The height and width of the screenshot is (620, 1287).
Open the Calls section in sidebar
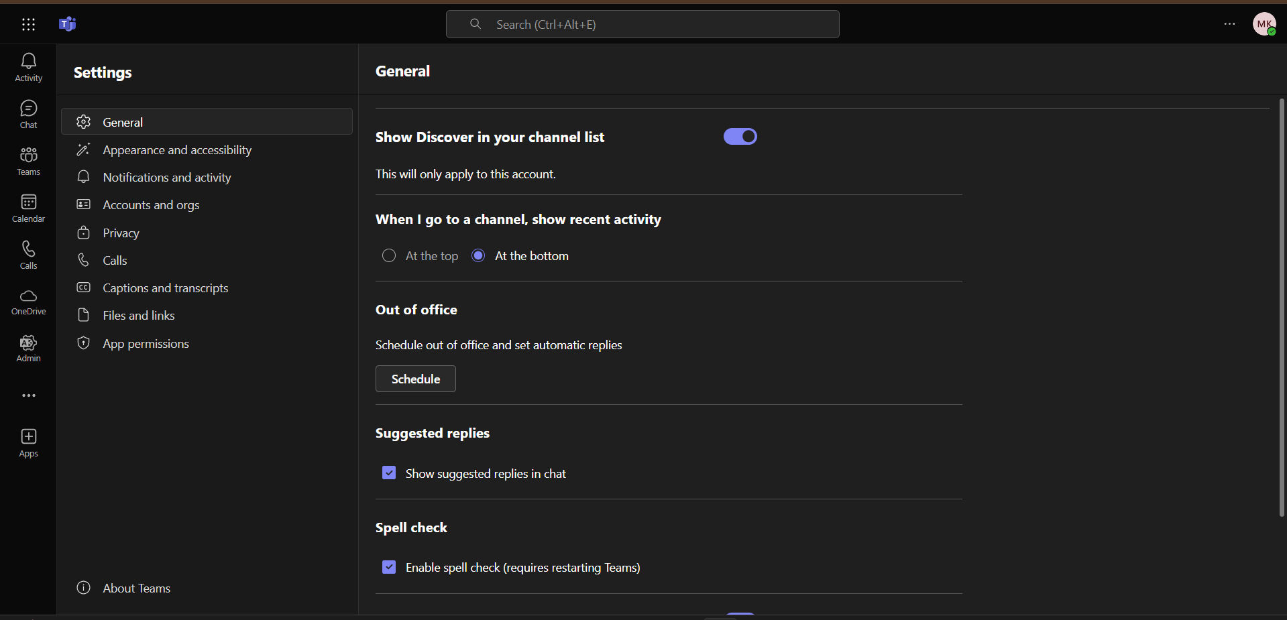click(27, 255)
